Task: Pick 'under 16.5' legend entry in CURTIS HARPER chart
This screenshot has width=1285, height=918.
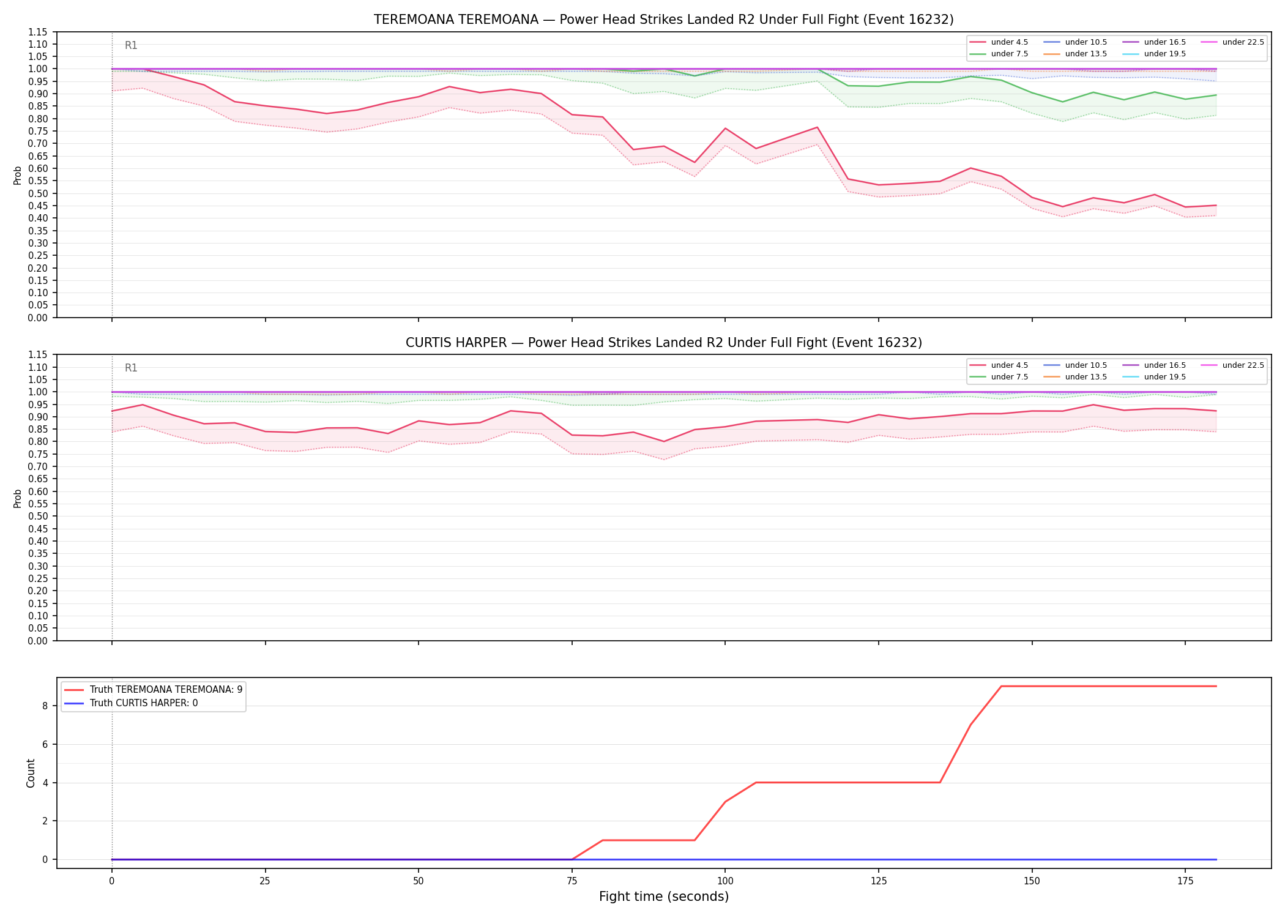Action: coord(1154,365)
